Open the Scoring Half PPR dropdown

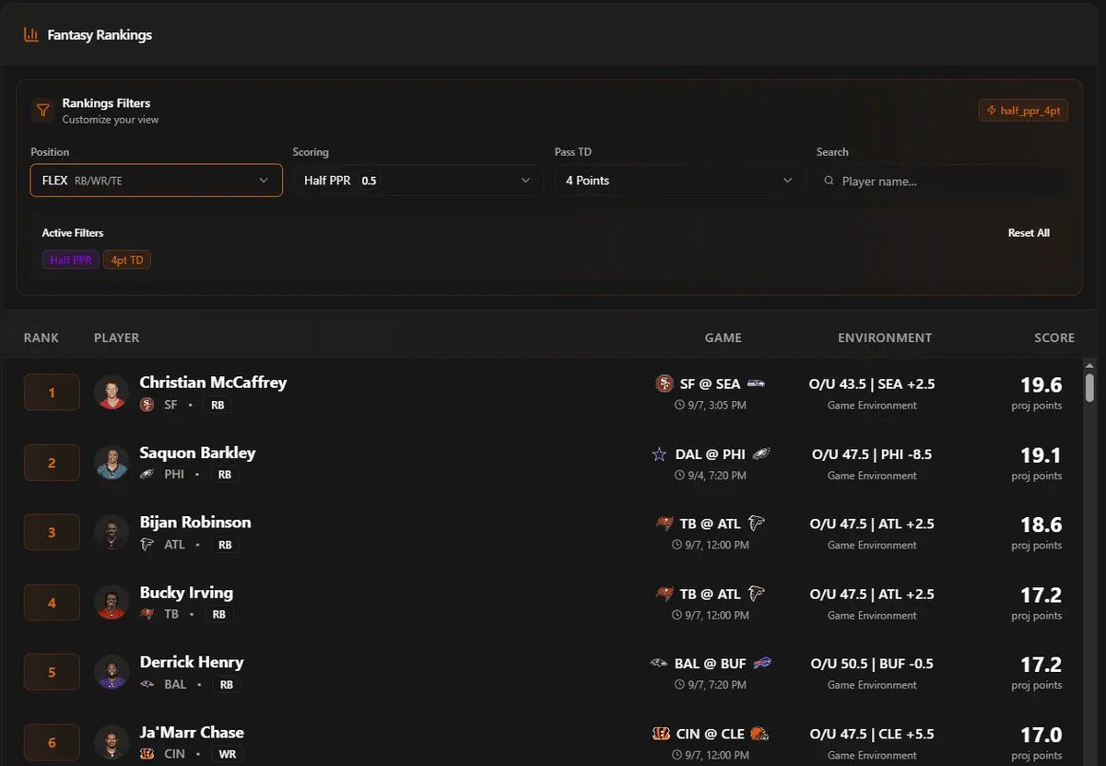pos(418,181)
